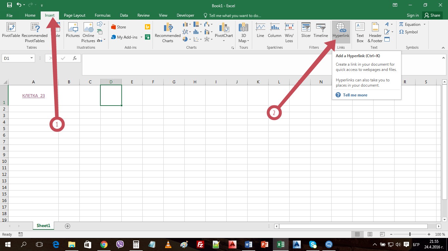Switch to the Formulas tab
The image size is (448, 251).
[x=103, y=15]
